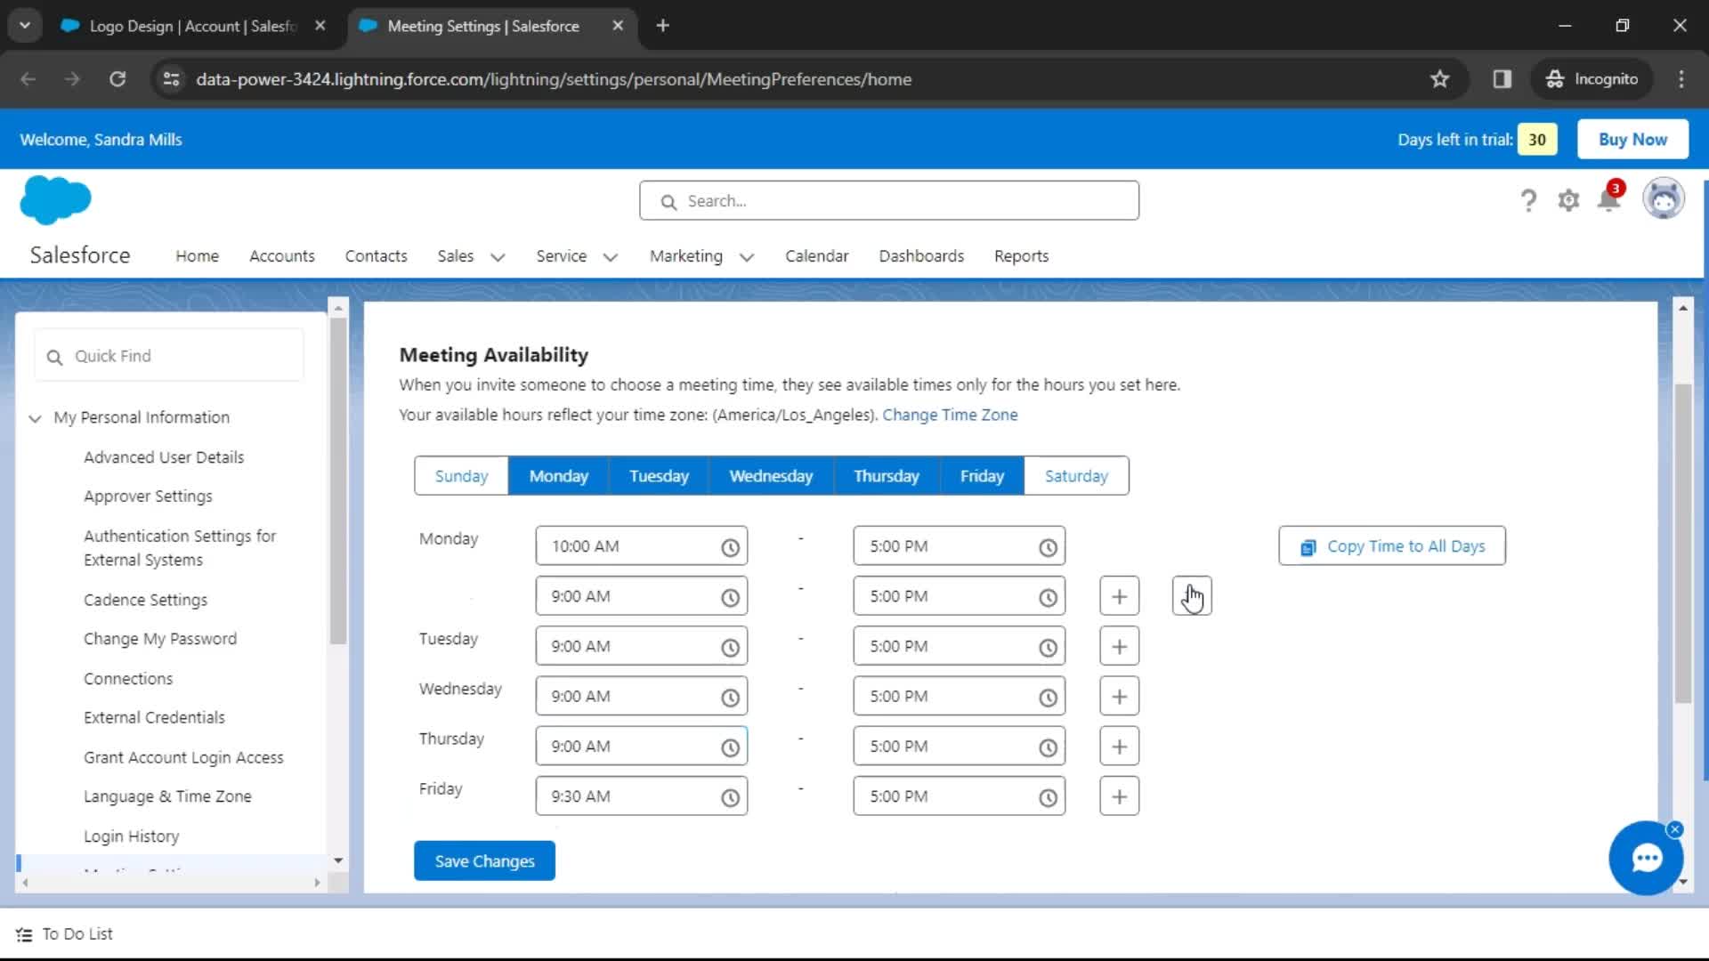1709x961 pixels.
Task: Open the Reports nav item
Action: click(x=1021, y=256)
